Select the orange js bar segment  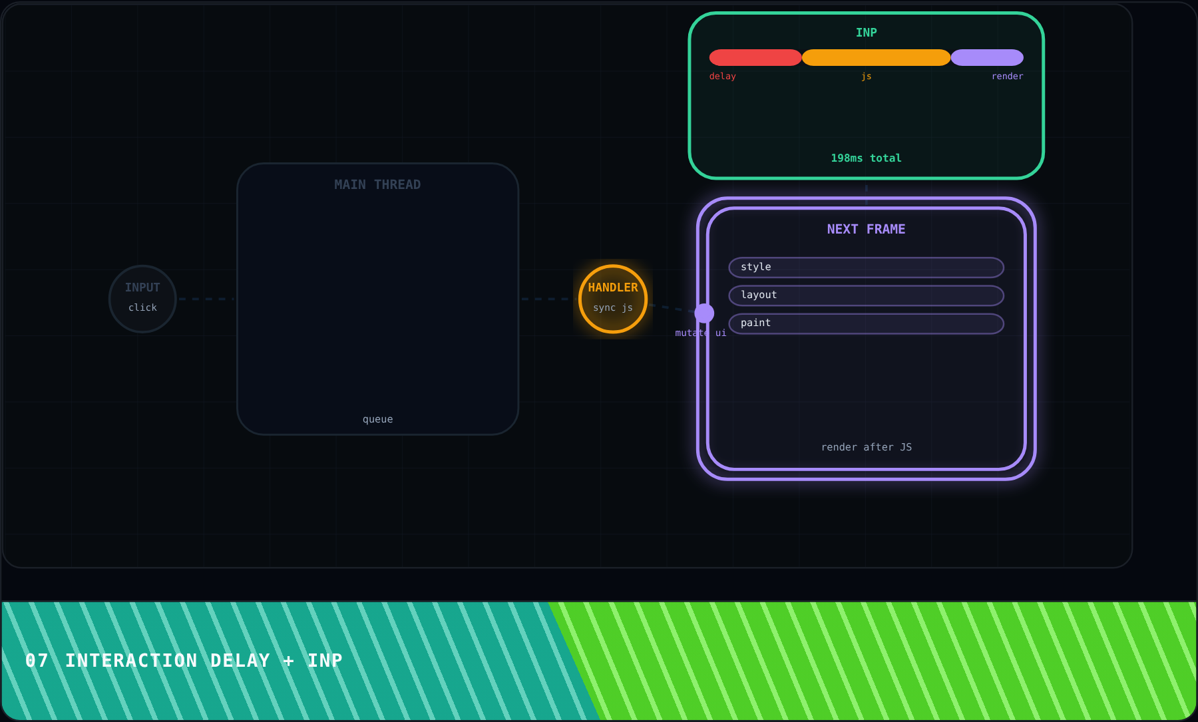click(x=876, y=57)
